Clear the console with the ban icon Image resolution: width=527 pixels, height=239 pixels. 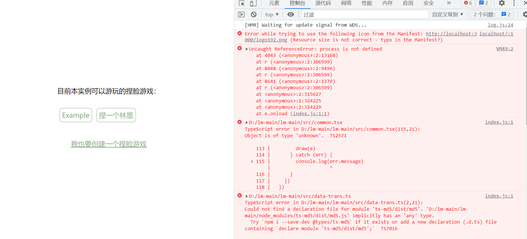point(254,14)
